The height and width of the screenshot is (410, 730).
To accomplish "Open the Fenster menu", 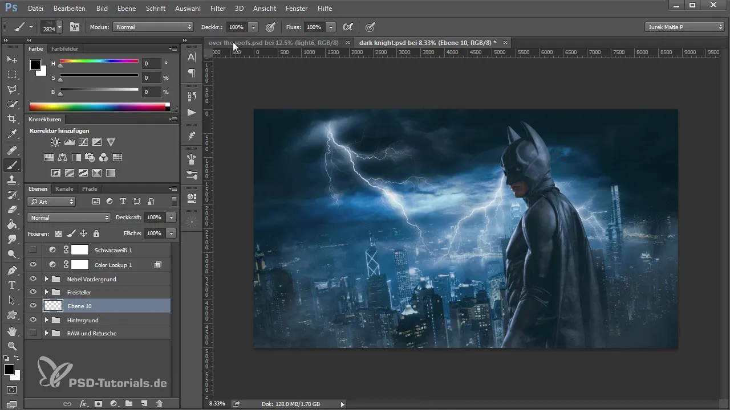I will pos(296,9).
